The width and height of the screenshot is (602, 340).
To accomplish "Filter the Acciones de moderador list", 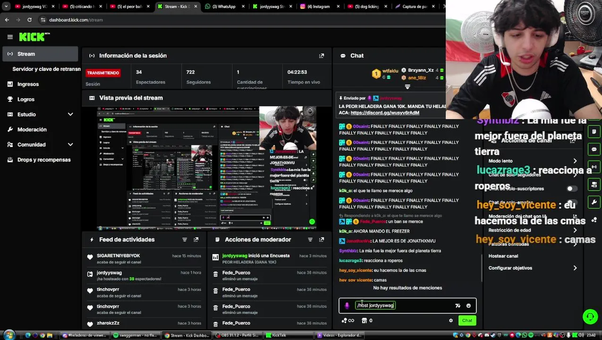I will pyautogui.click(x=310, y=240).
